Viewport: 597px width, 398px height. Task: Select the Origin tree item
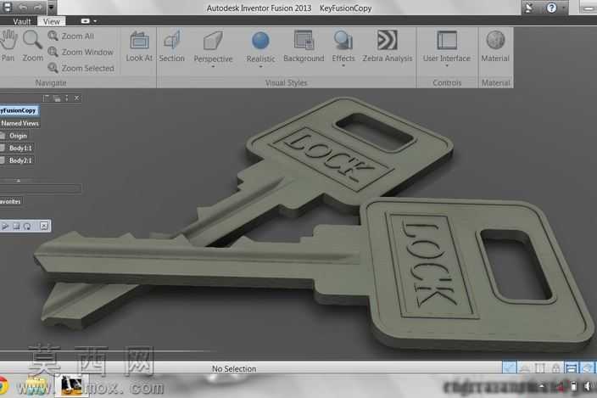click(x=19, y=136)
